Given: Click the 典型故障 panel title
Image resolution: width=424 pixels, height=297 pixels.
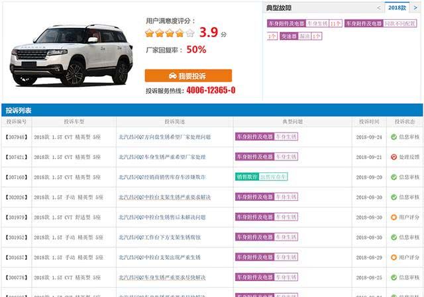Looking at the screenshot, I should (278, 8).
